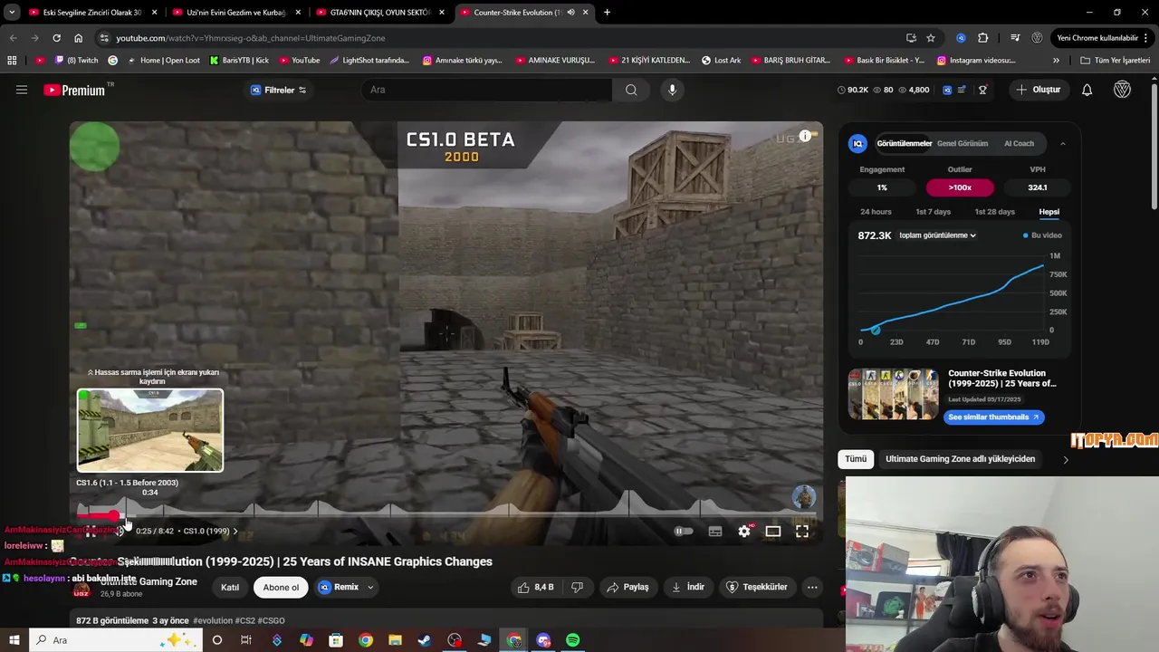The image size is (1159, 652).
Task: Open Chrome extensions puzzle icon
Action: click(983, 38)
